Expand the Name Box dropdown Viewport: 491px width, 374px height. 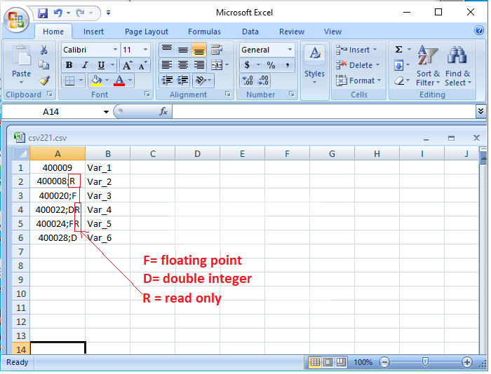[x=106, y=112]
